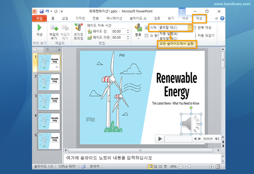Select slide 3 thumbnail in the slide panel
Screen dimensions: 254x174
click(49, 101)
